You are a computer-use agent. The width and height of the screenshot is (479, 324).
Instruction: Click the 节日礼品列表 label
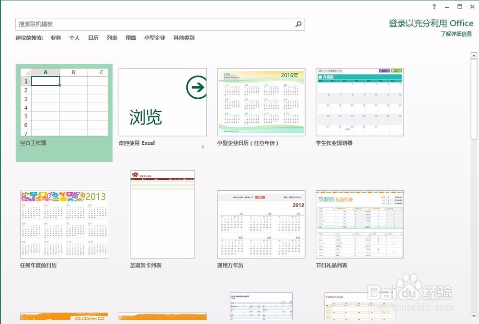(331, 266)
